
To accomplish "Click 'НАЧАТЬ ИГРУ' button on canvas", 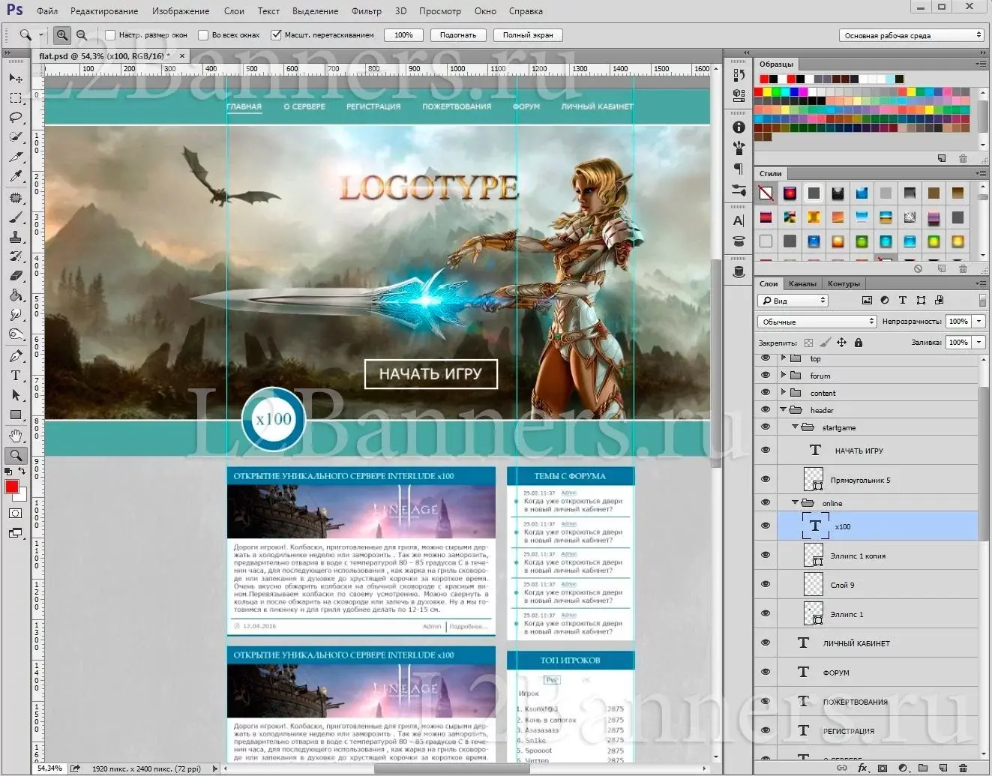I will click(x=430, y=373).
